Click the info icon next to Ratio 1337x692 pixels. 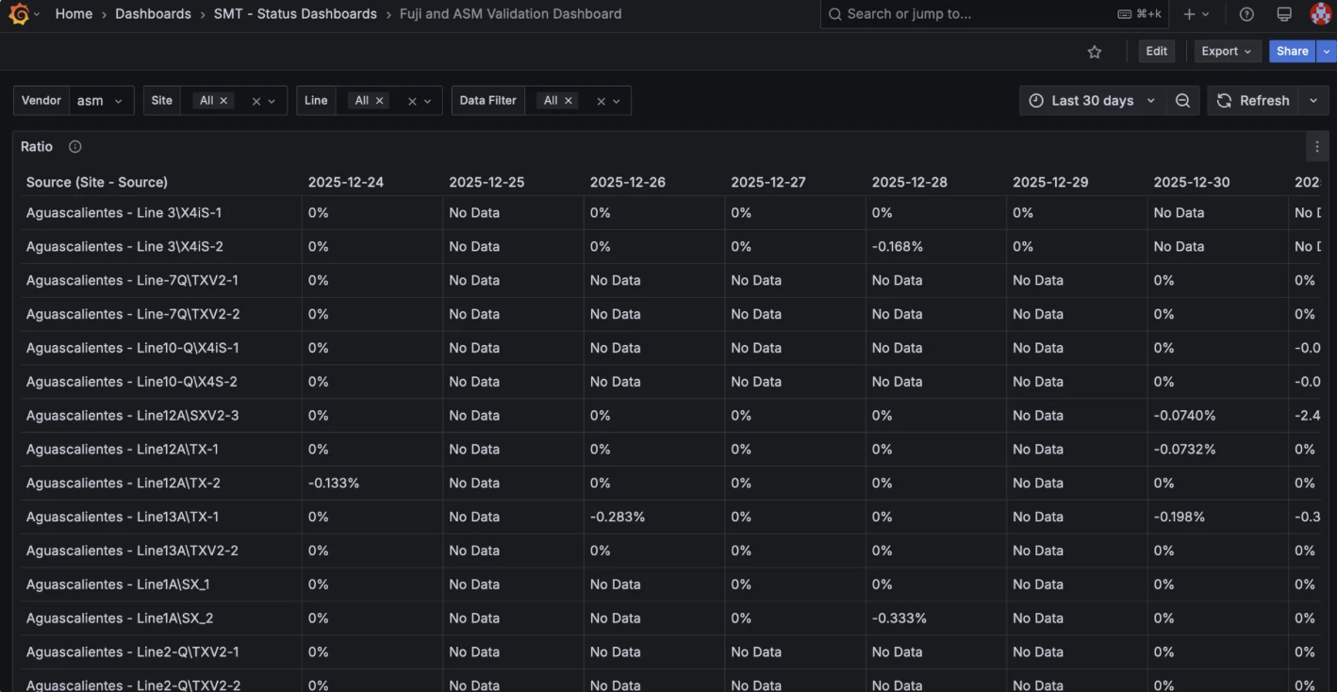(74, 146)
